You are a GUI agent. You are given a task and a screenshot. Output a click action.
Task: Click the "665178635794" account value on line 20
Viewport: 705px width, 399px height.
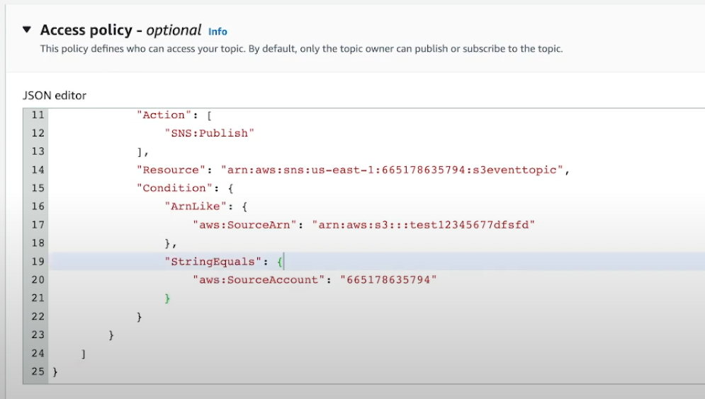[388, 280]
